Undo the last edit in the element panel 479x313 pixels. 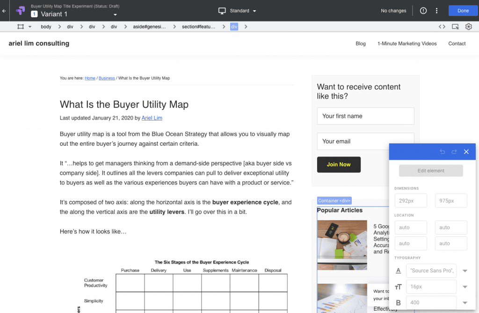[x=443, y=152]
